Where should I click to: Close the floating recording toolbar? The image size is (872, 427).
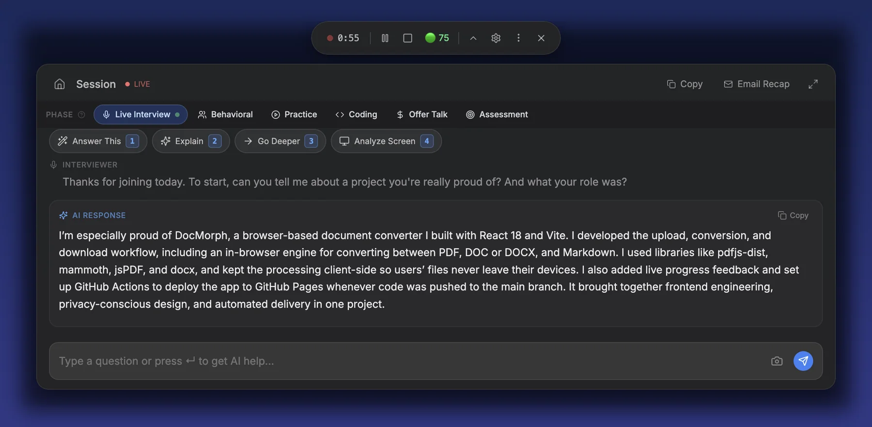coord(541,38)
